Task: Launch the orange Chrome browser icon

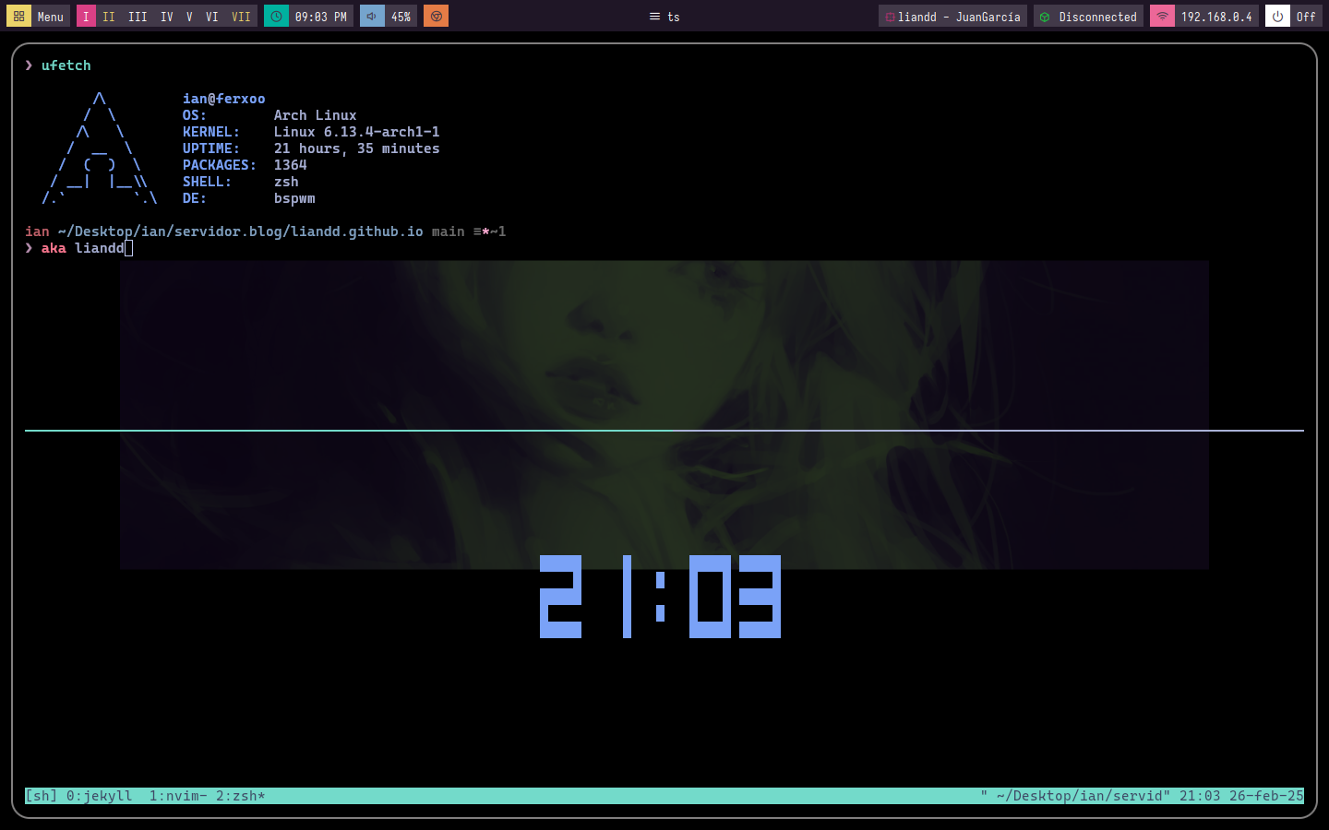Action: click(436, 17)
